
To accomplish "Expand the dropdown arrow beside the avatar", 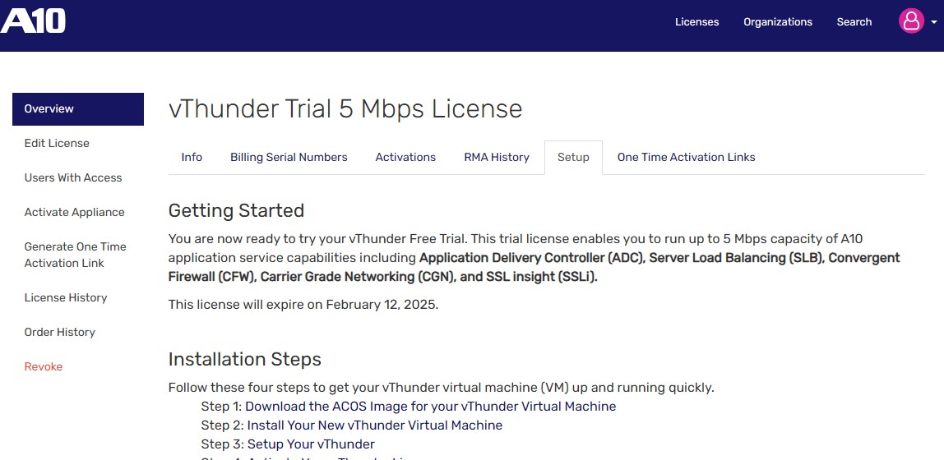I will coord(934,23).
